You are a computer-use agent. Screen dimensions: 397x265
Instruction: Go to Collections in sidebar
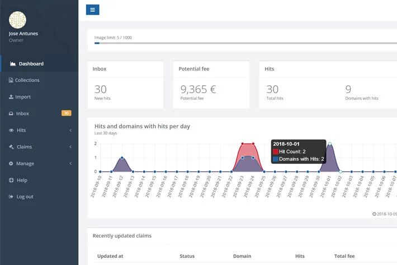tap(40, 80)
